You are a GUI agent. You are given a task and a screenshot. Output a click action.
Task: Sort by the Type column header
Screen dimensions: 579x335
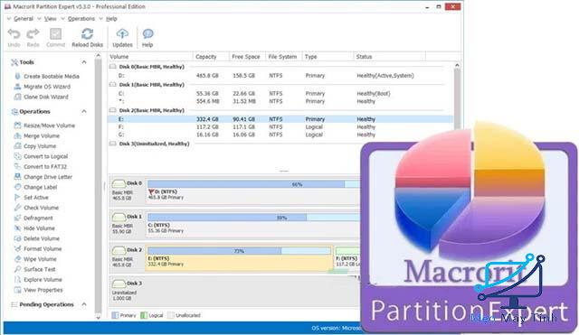click(x=327, y=57)
